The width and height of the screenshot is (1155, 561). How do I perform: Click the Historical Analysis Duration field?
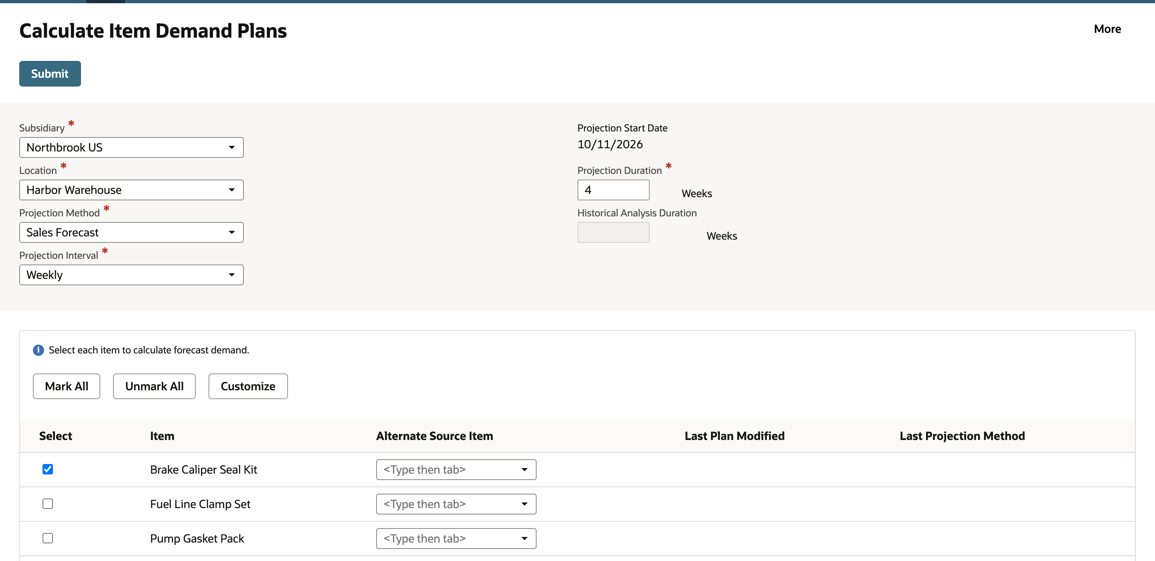point(613,232)
